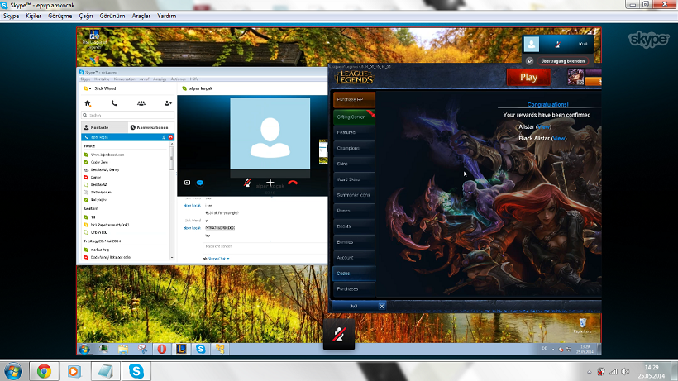Click the call phones icon in the shared Skype
Image resolution: width=678 pixels, height=381 pixels.
pos(114,103)
